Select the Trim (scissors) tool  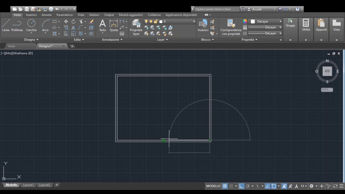coord(81,22)
